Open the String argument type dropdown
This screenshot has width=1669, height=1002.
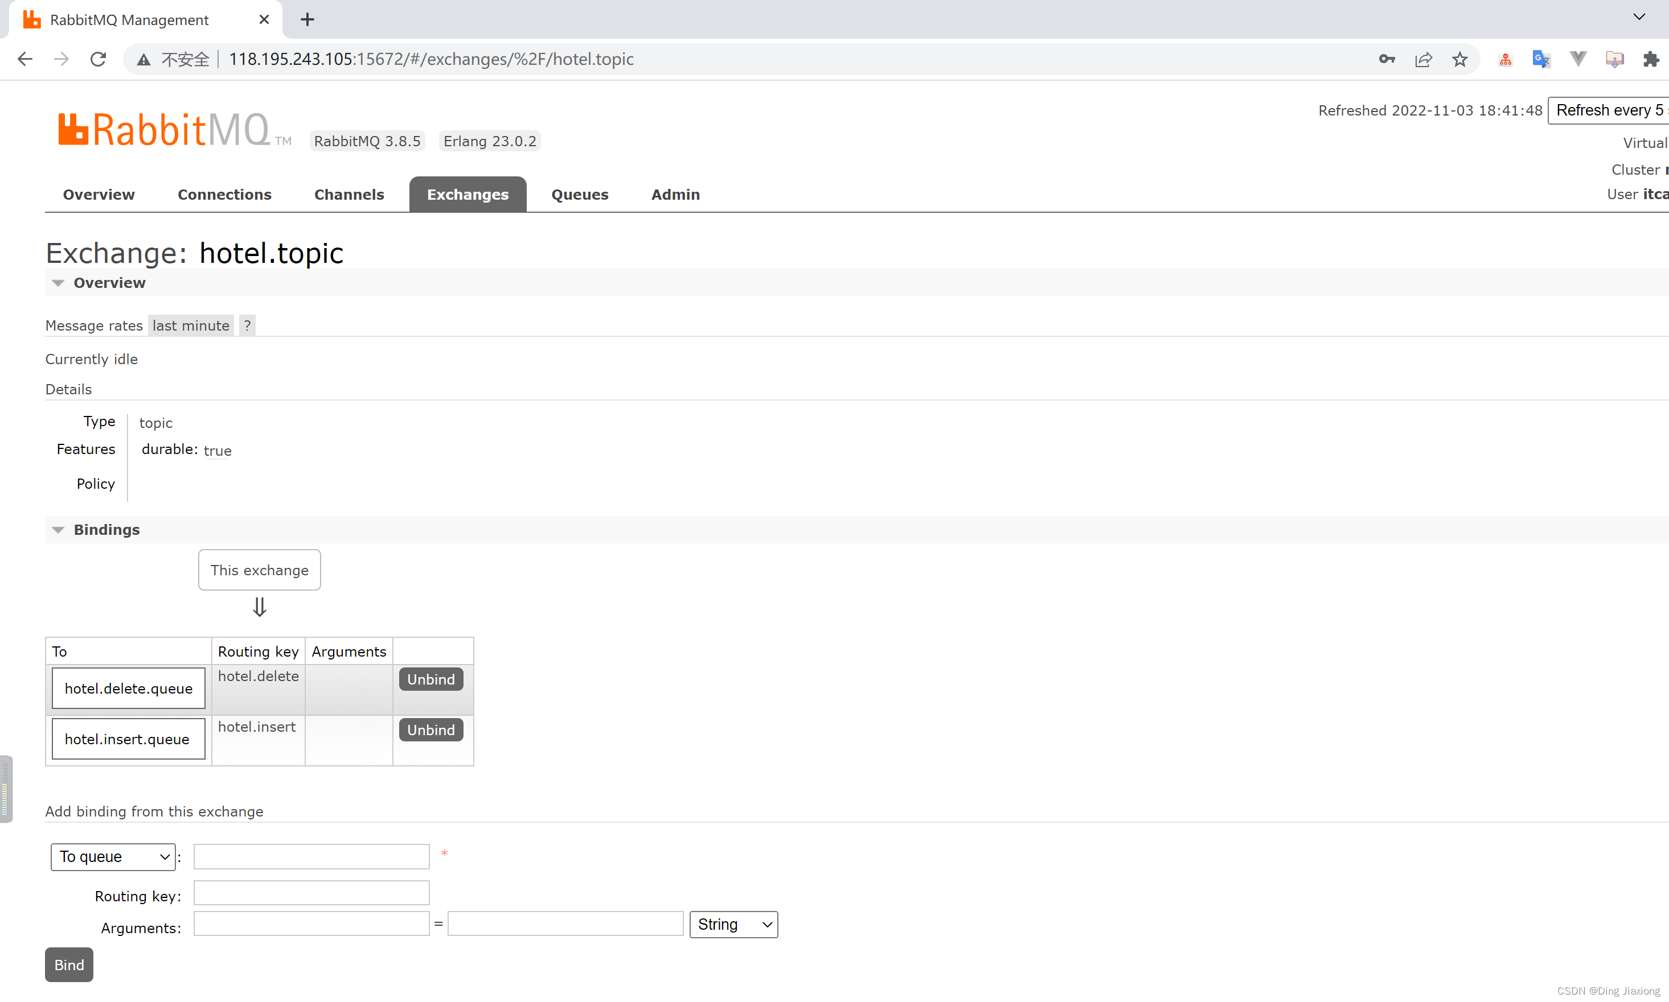coord(734,925)
